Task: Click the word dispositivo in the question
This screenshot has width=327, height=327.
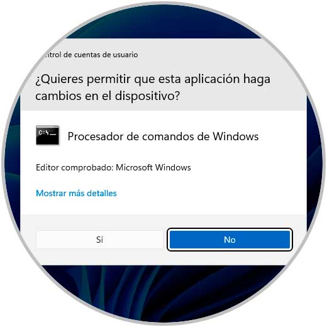Action: [145, 96]
